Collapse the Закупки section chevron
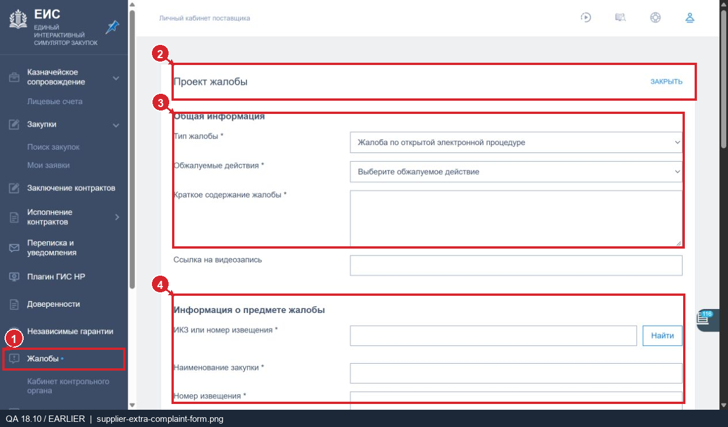This screenshot has height=427, width=728. pyautogui.click(x=116, y=125)
